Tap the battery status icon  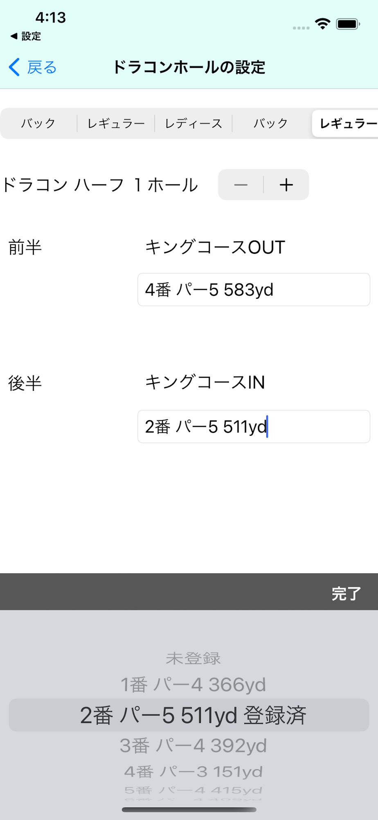[x=348, y=24]
